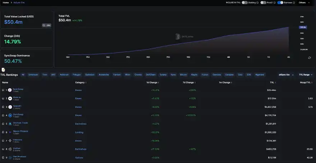This screenshot has height=163, width=316.
Task: Disable the Borrows toggle
Action: (x=280, y=3)
